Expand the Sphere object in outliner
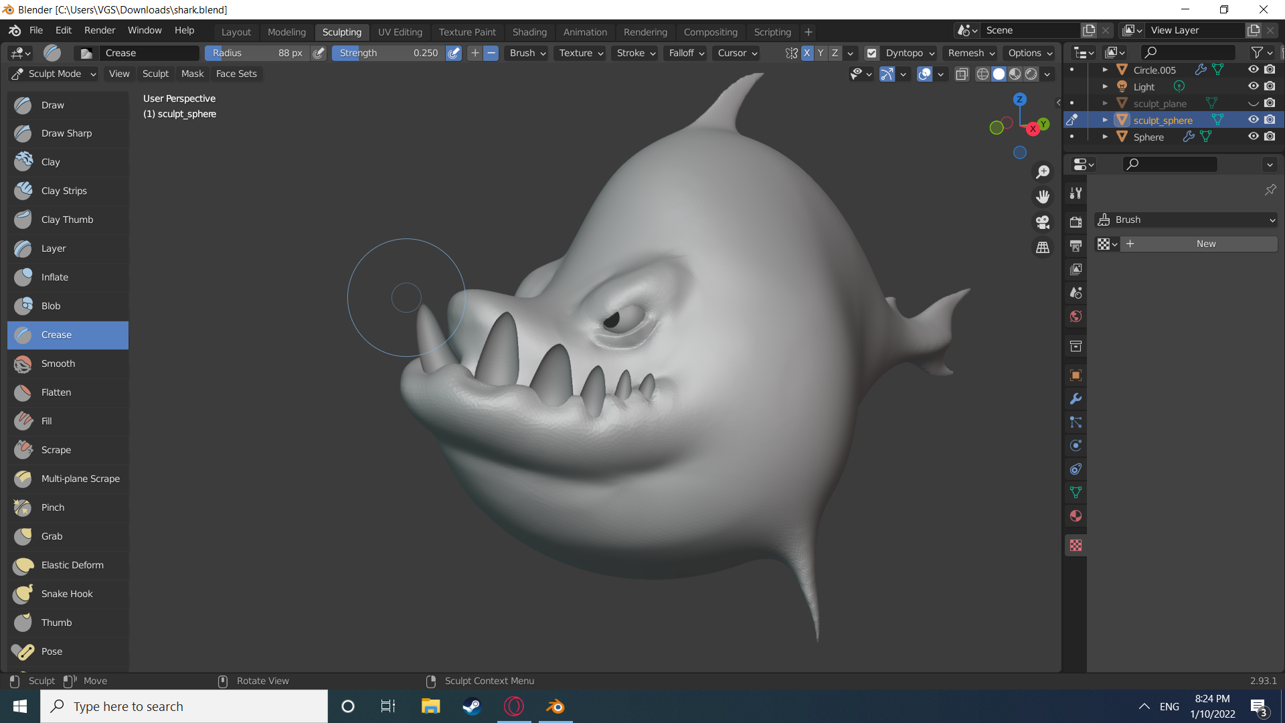The width and height of the screenshot is (1285, 723). click(1105, 137)
